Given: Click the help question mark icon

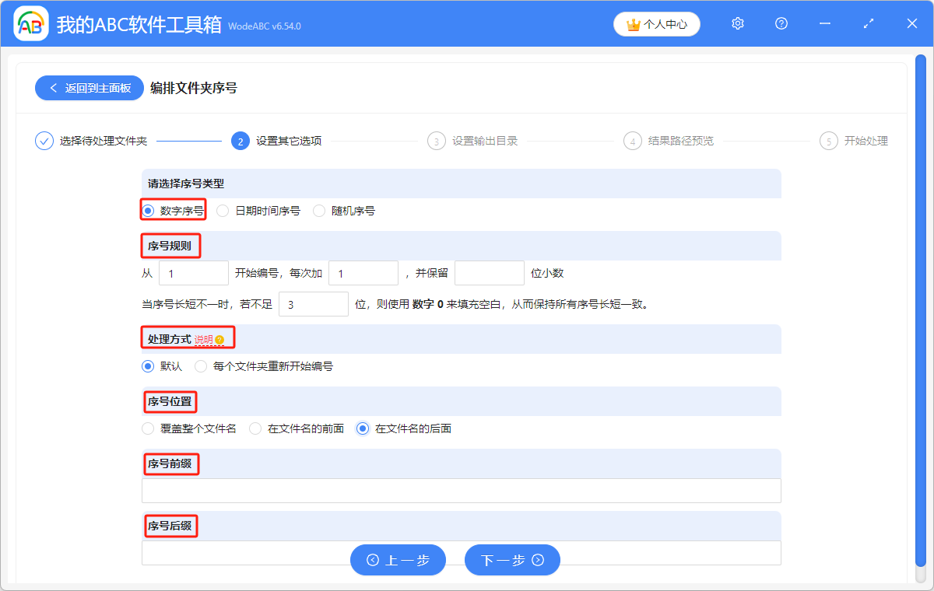Looking at the screenshot, I should [x=781, y=23].
